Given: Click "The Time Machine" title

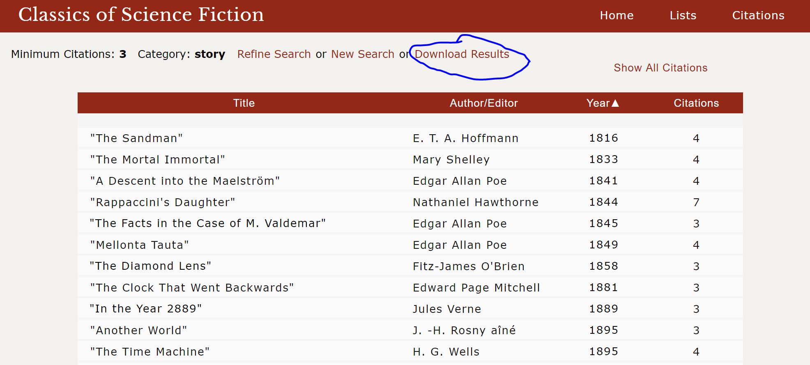Looking at the screenshot, I should 150,352.
